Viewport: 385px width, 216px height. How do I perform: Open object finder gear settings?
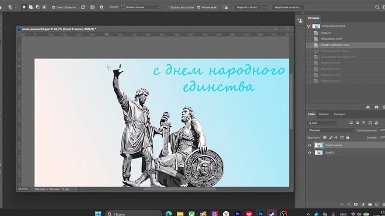[x=102, y=7]
